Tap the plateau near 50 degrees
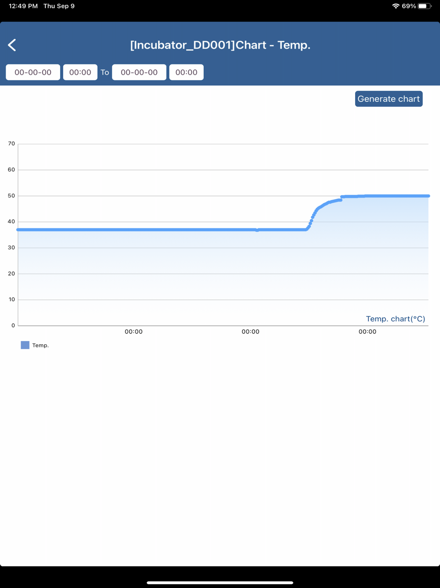The image size is (440, 588). pyautogui.click(x=385, y=196)
